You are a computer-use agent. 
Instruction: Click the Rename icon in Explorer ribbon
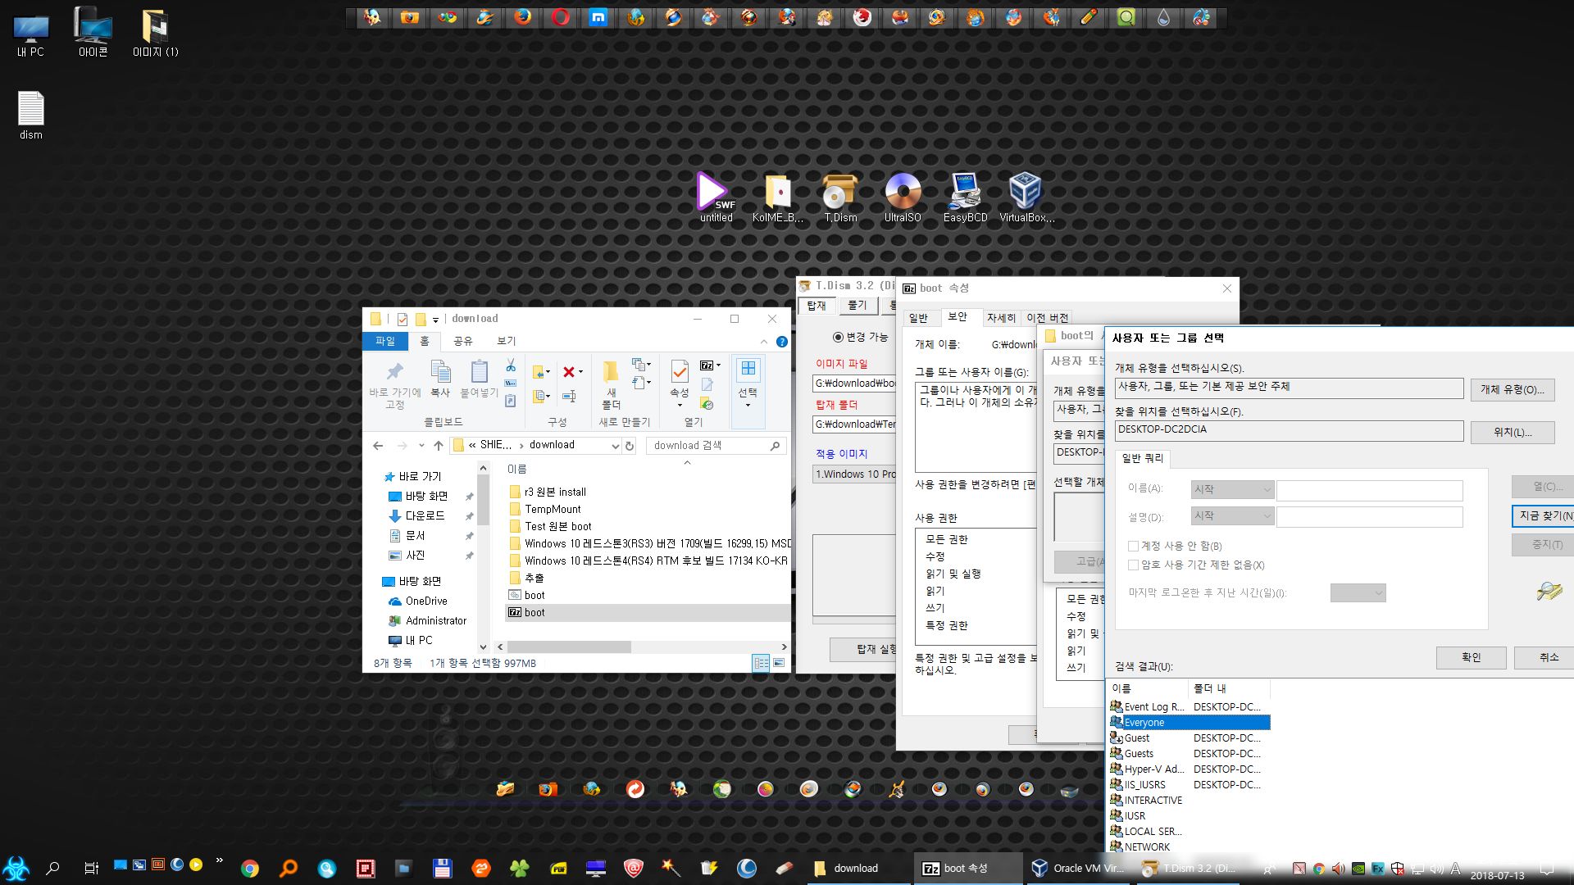pos(569,397)
